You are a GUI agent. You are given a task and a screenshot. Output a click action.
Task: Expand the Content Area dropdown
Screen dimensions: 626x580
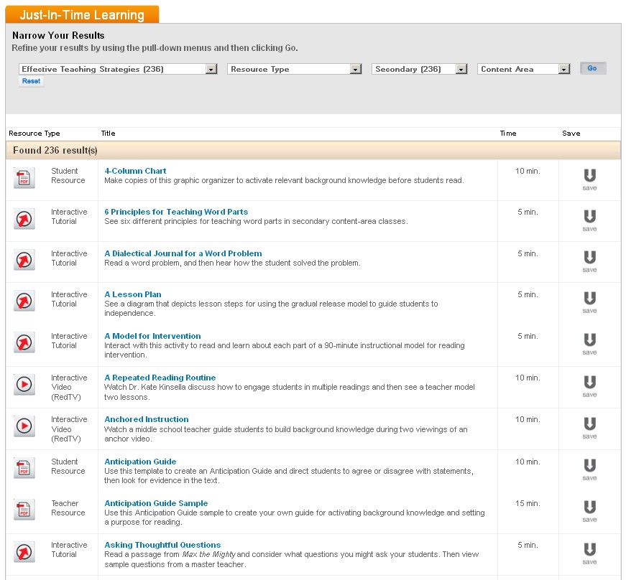coord(523,69)
